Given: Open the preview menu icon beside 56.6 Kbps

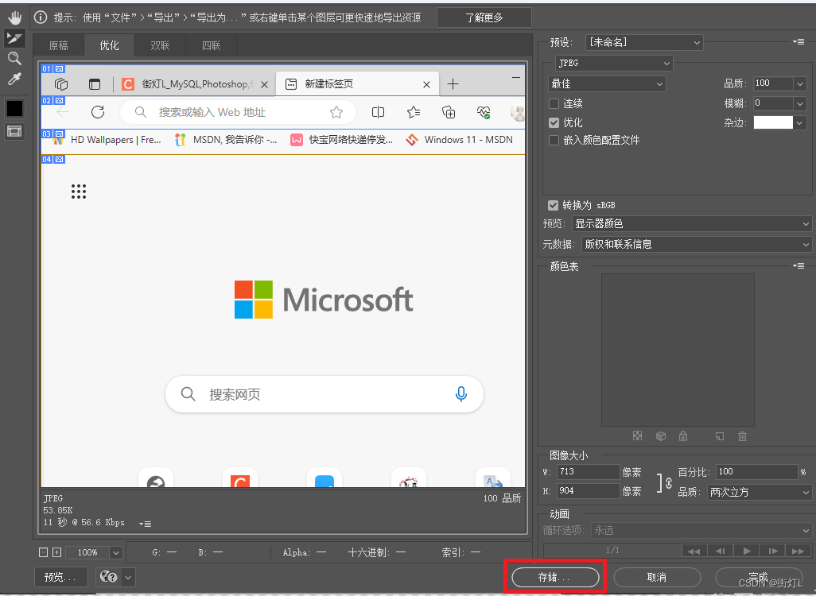Looking at the screenshot, I should 146,524.
